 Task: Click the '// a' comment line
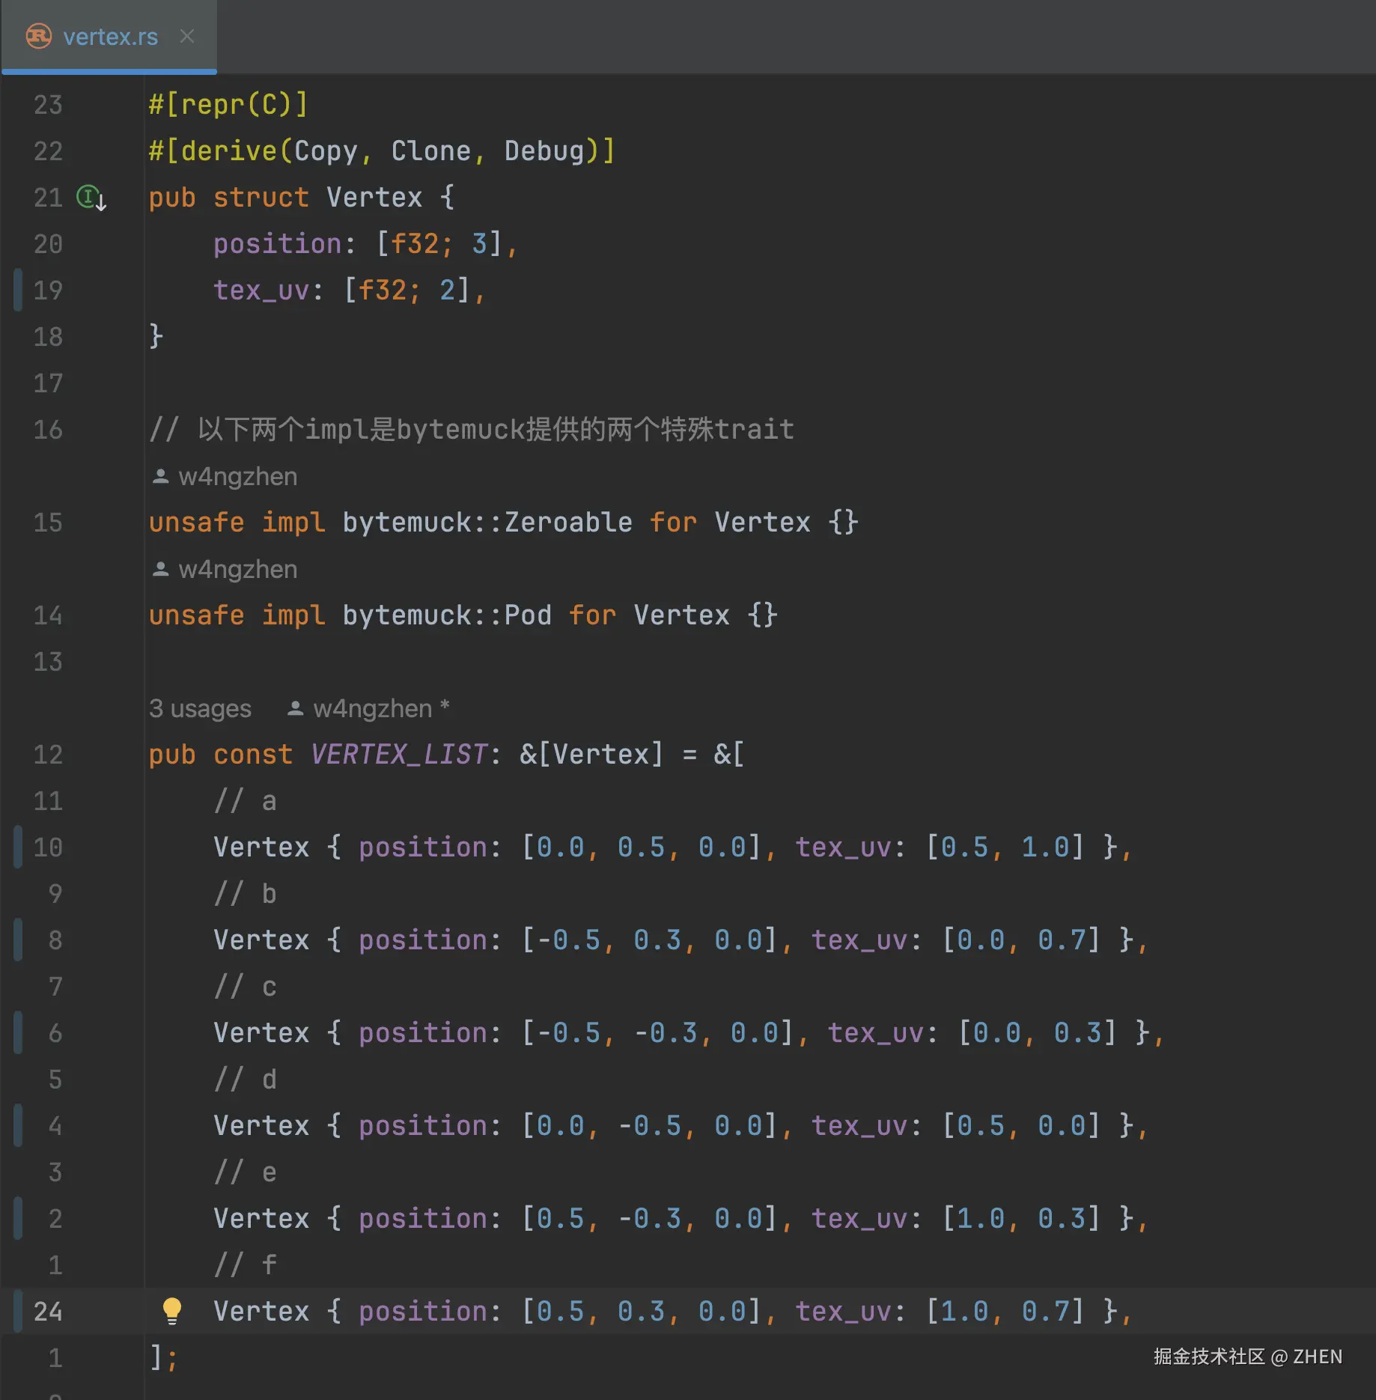coord(246,801)
